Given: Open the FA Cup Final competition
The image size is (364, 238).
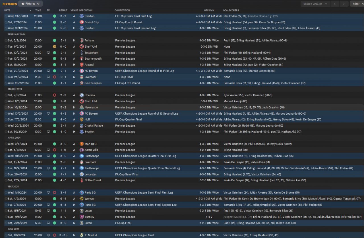Looking at the screenshot, I should (123, 223).
